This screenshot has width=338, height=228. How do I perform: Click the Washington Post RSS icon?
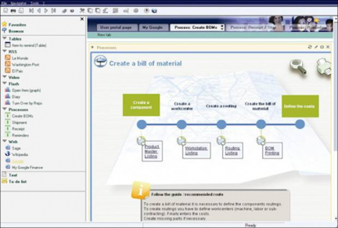click(8, 64)
